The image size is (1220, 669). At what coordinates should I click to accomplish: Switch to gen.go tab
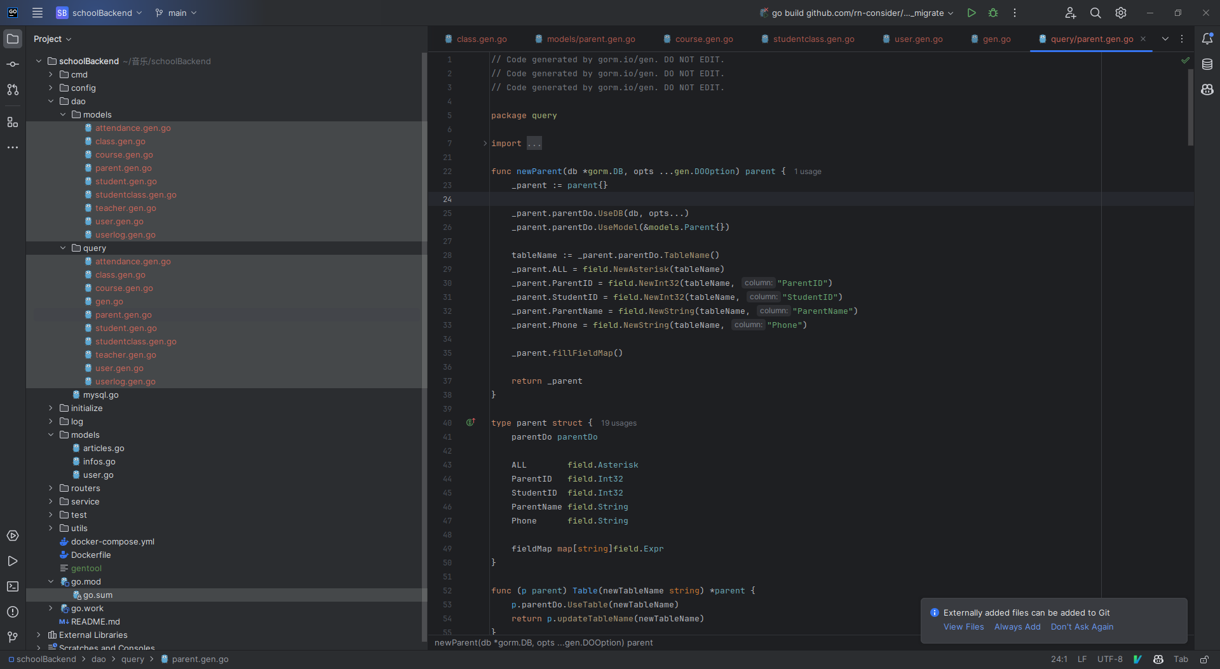point(990,39)
